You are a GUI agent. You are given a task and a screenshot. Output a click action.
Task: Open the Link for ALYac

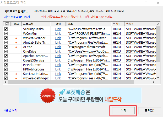(x=58, y=47)
